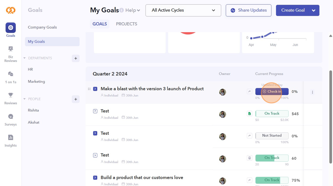Screen dimensions: 333x186
Task: Collapse the PEOPLE section
Action: click(24, 99)
